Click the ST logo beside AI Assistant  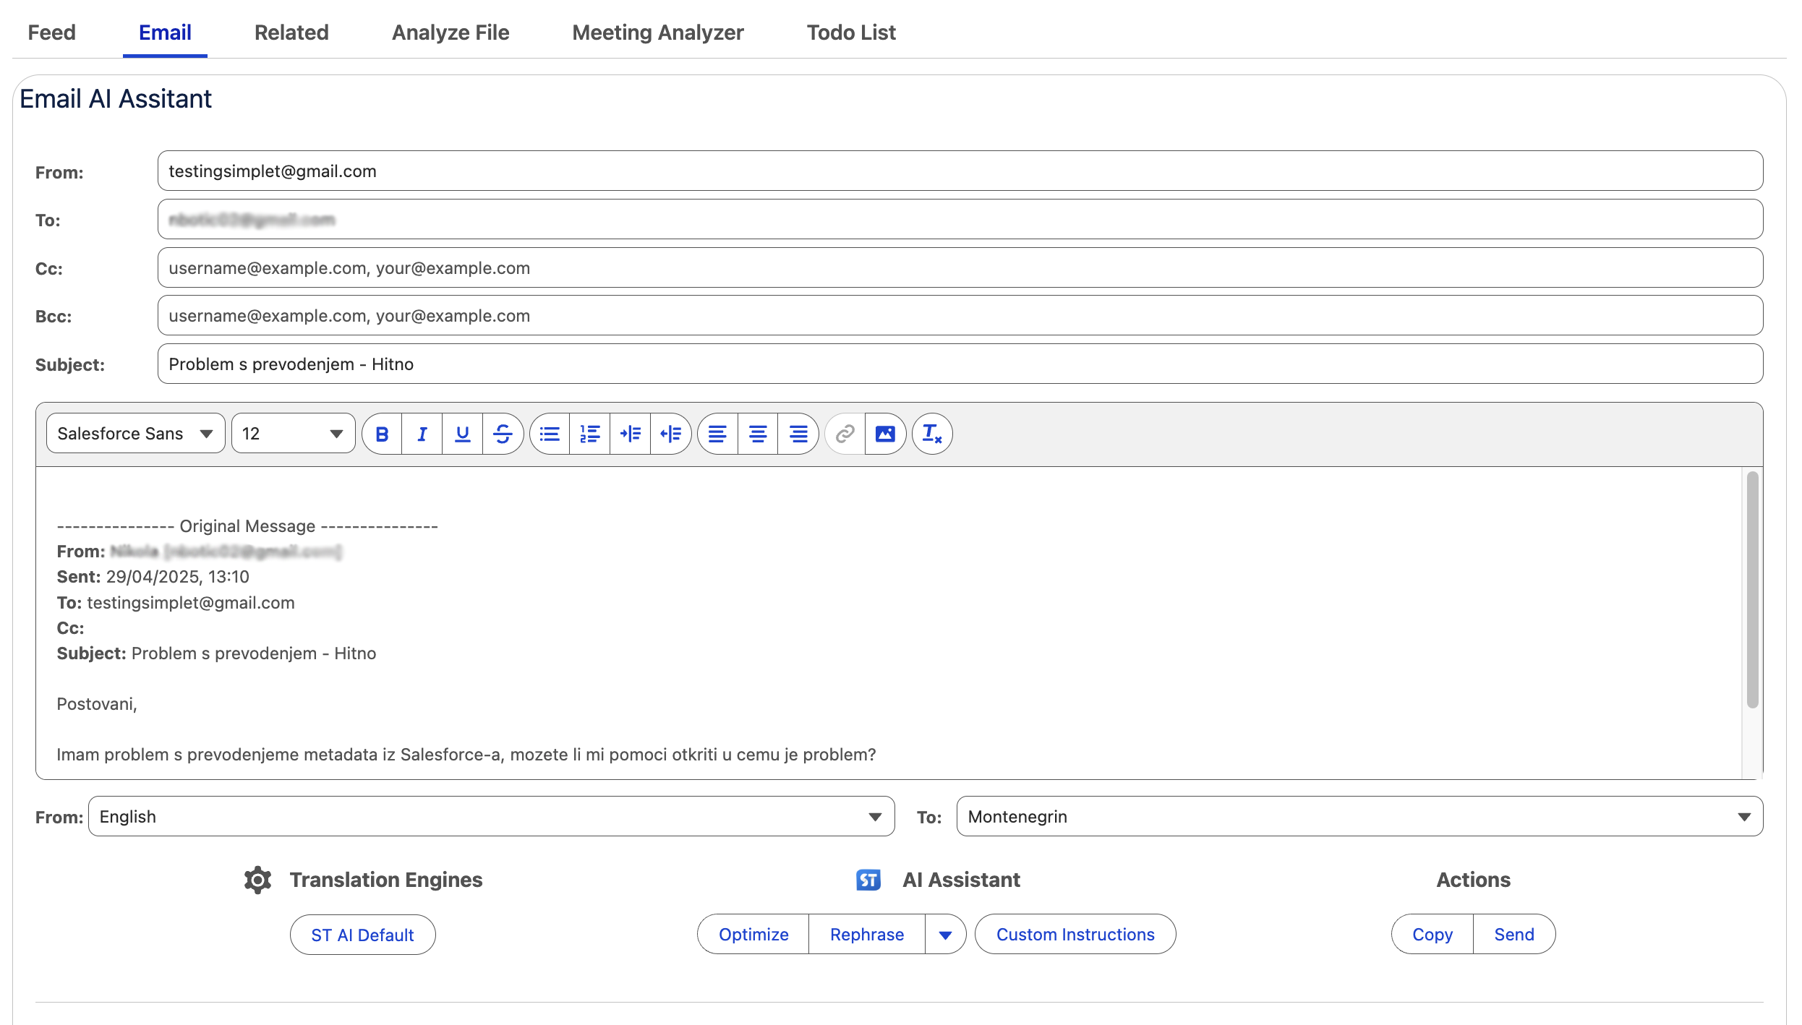coord(868,880)
